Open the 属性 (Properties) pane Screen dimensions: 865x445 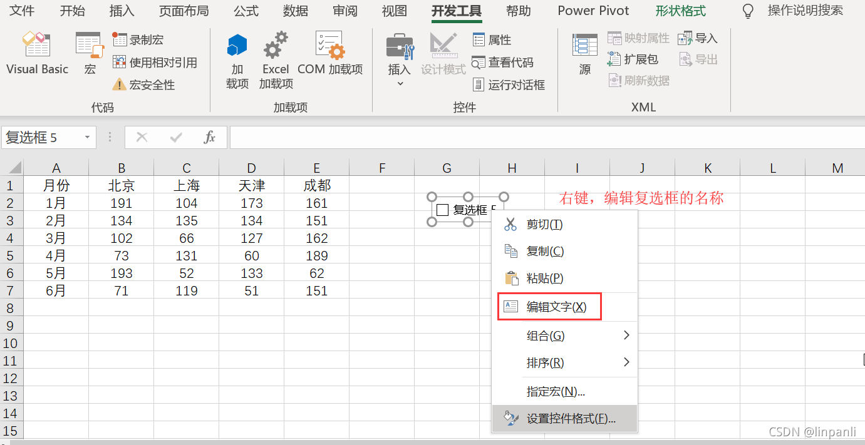(x=492, y=39)
